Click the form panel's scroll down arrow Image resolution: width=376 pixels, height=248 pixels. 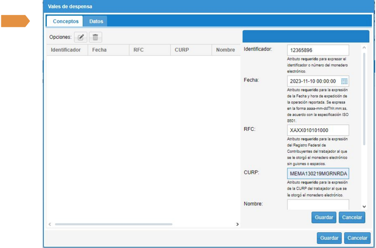click(364, 206)
